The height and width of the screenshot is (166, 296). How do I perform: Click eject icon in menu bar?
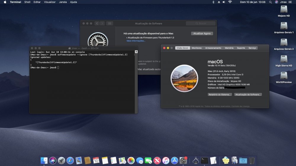219,2
